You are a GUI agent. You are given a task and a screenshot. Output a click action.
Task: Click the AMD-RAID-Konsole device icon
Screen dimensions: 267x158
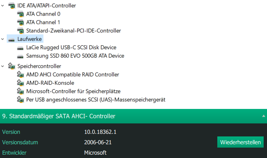point(20,83)
